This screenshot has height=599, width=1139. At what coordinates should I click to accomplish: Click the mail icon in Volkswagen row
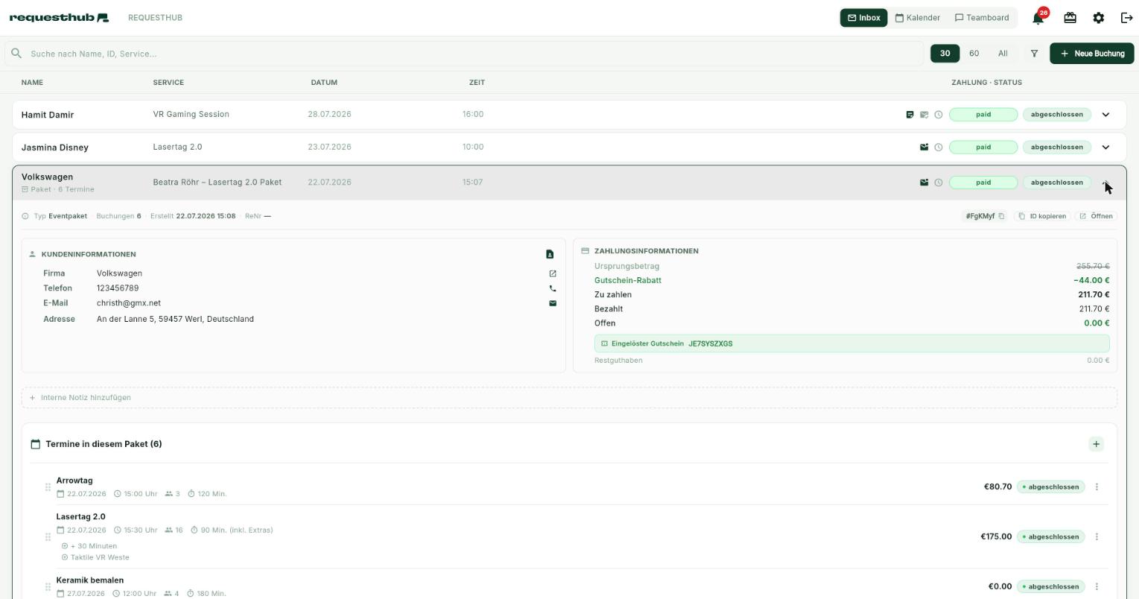tap(924, 183)
